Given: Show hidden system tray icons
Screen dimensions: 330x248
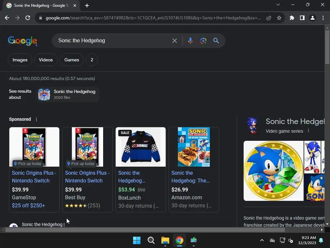Looking at the screenshot, I should 262,240.
